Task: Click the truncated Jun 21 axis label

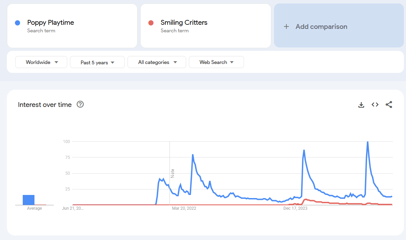Action: click(x=73, y=208)
